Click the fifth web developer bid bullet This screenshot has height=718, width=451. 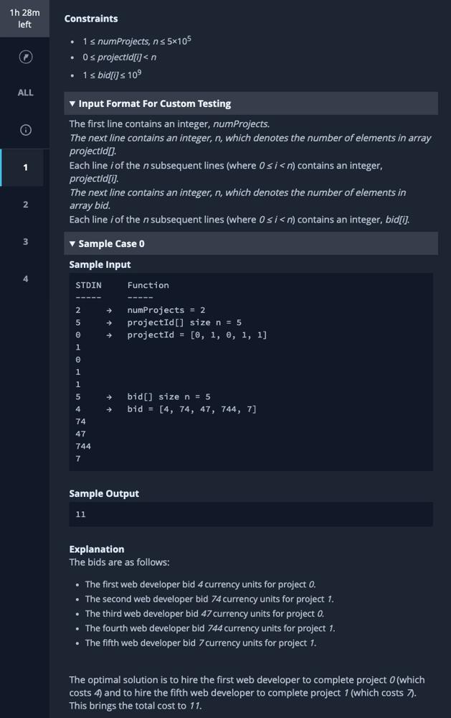200,643
